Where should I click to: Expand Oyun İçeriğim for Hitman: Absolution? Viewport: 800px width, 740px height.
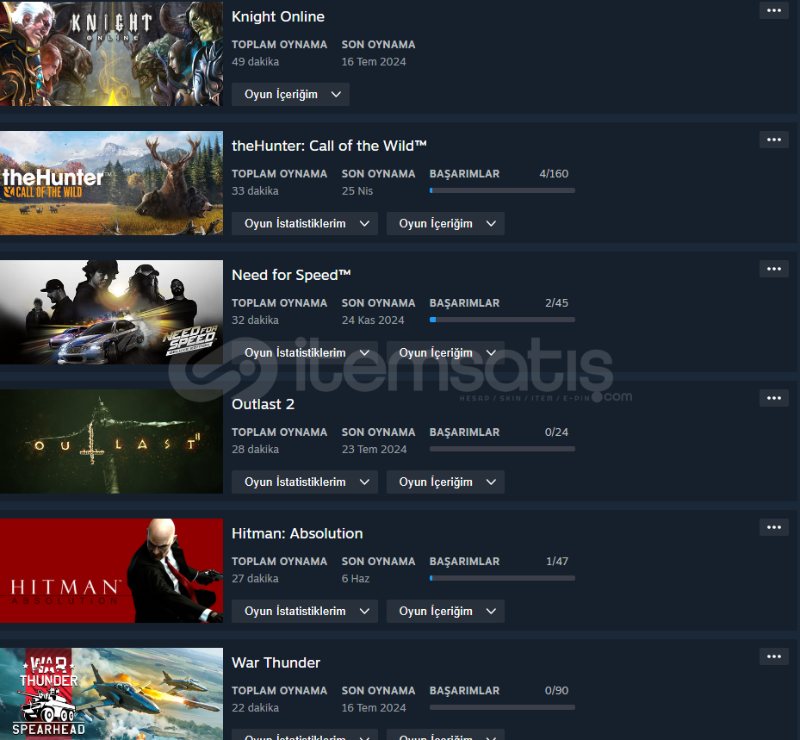445,611
